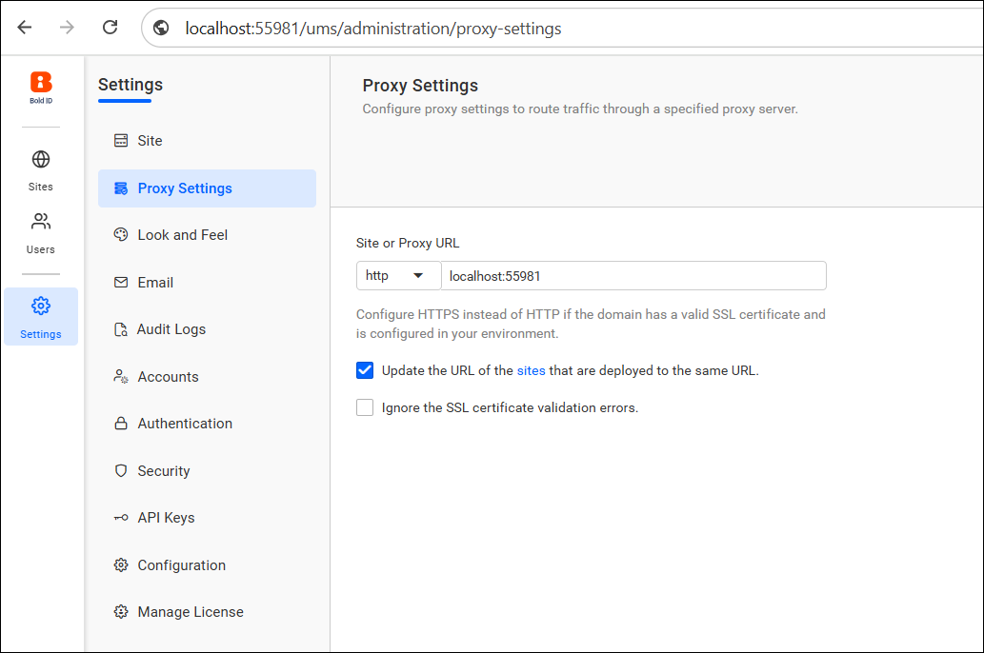
Task: Open Manage License settings
Action: click(x=191, y=611)
